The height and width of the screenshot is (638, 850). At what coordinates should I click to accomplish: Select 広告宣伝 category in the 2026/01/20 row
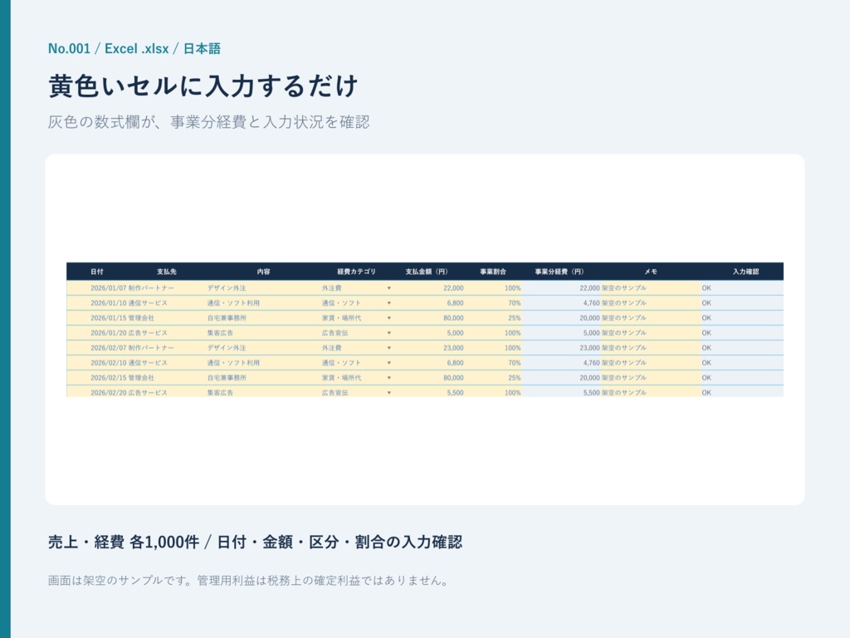click(335, 333)
